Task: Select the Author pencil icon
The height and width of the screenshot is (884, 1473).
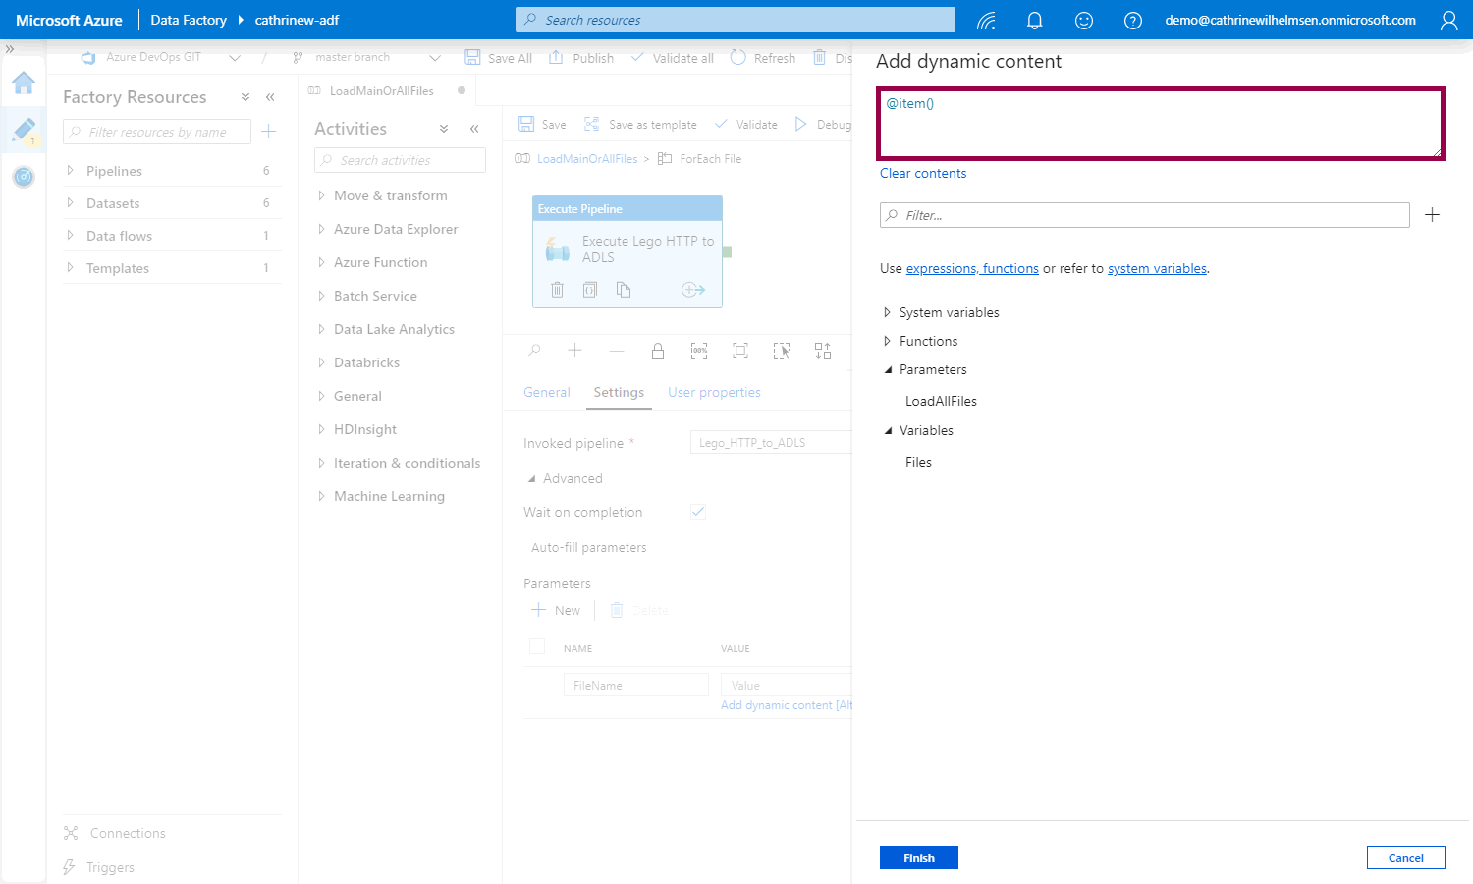Action: [x=24, y=129]
